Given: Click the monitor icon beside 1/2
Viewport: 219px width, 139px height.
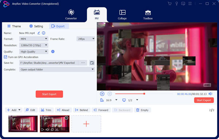Looking at the screenshot, I should [124, 100].
